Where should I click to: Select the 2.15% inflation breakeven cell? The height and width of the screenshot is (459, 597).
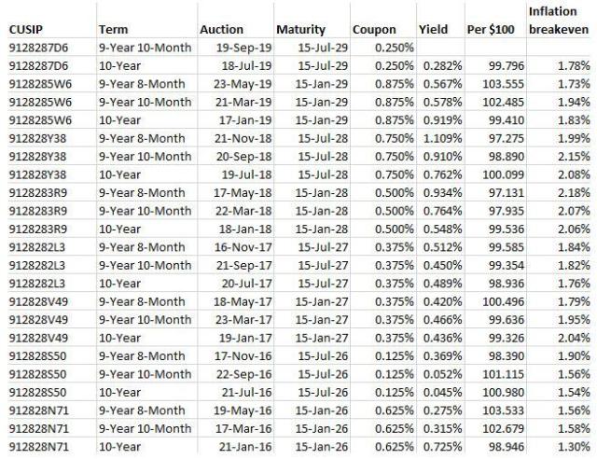(x=574, y=156)
